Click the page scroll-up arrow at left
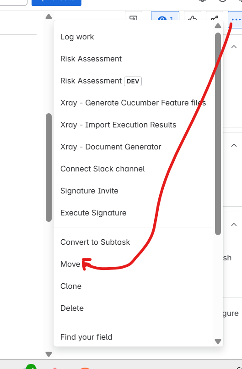 tap(48, 17)
